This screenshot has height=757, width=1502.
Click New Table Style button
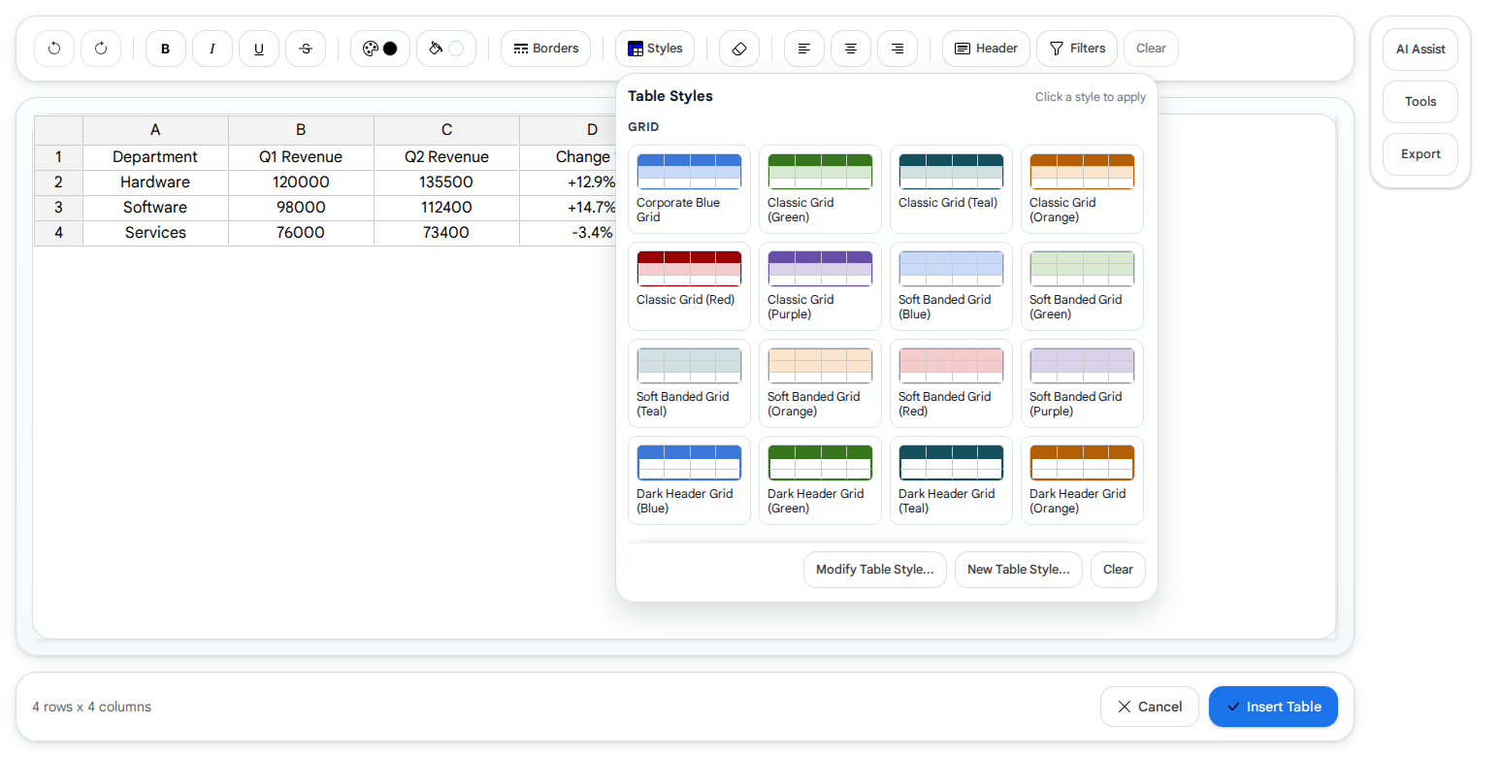point(1019,570)
